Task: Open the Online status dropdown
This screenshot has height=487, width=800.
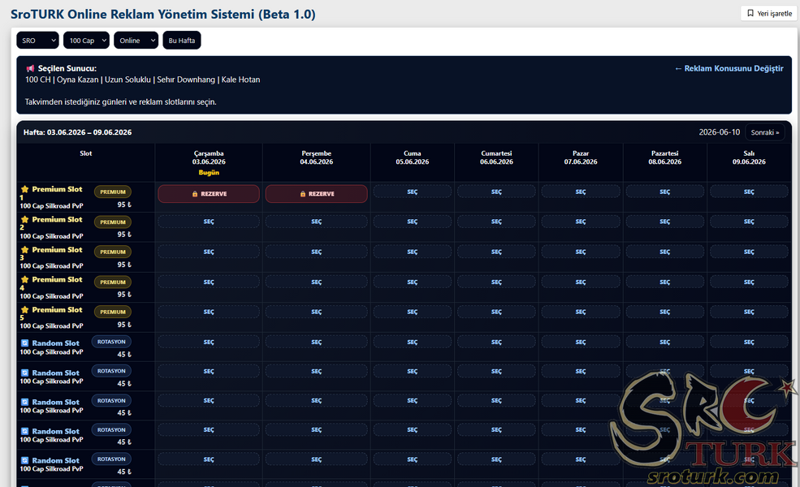Action: coord(136,41)
